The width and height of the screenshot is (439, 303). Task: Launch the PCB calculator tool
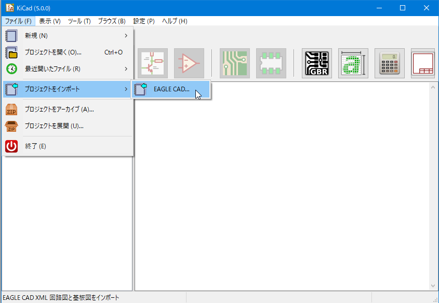[x=390, y=63]
